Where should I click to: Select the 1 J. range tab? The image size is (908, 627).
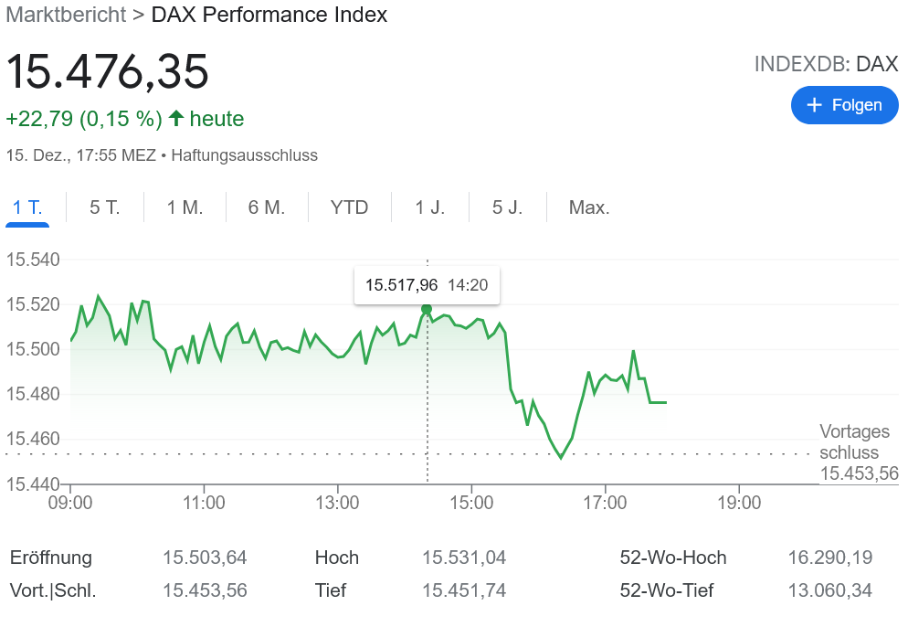[x=430, y=207]
